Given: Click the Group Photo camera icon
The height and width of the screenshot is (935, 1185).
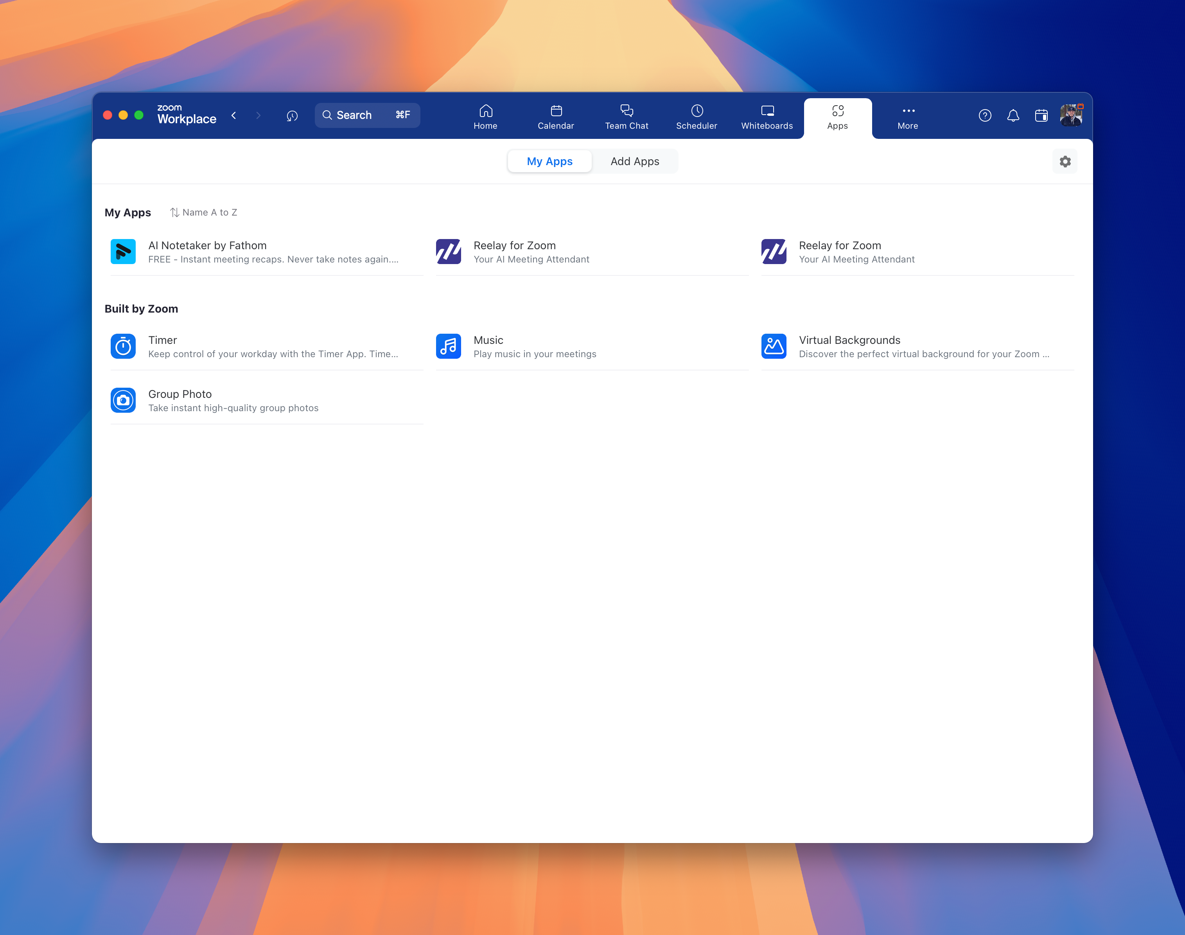Looking at the screenshot, I should point(123,400).
